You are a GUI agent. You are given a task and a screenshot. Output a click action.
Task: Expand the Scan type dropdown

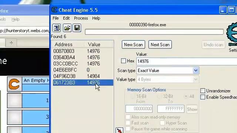pos(196,71)
